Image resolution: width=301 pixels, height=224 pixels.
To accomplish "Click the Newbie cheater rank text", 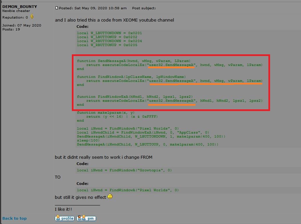I will point(16,11).
